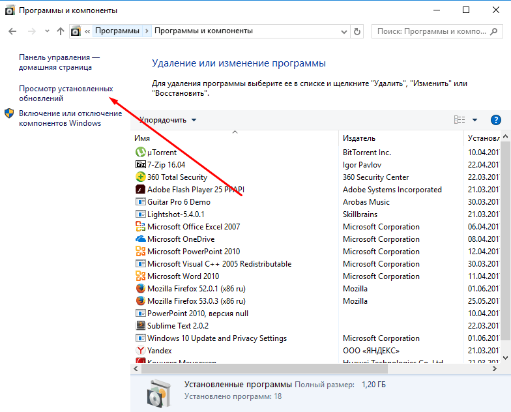Click the Microsoft Office Excel 2007 icon
The image size is (511, 412).
click(141, 227)
